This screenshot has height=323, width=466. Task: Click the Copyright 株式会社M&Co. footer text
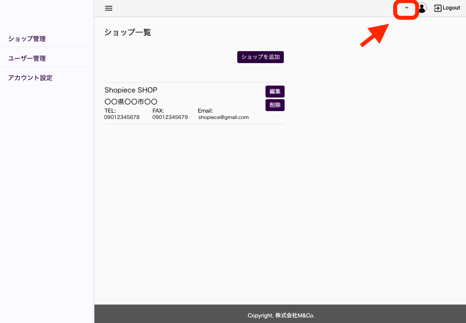(281, 316)
